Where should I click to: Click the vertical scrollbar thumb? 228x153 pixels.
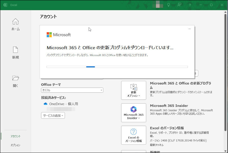click(225, 73)
